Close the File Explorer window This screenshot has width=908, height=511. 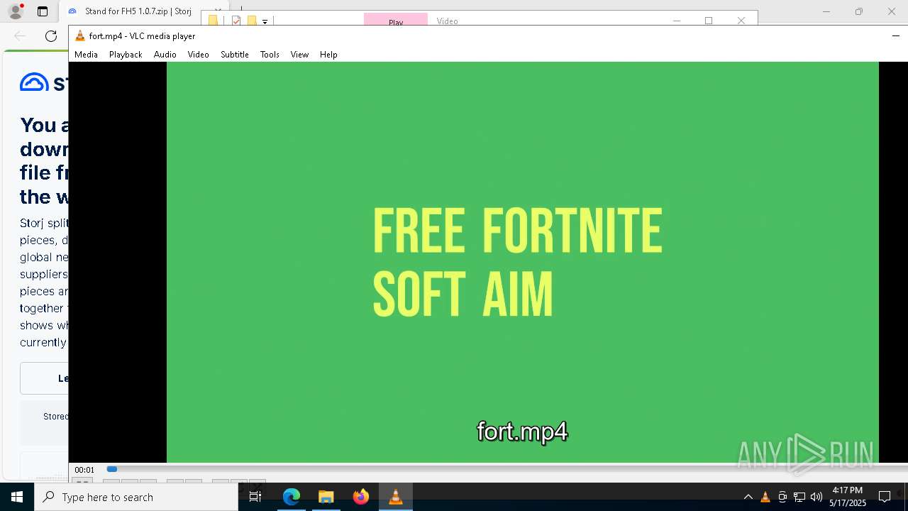point(741,21)
